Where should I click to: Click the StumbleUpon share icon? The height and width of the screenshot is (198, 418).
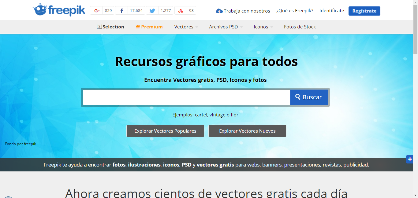(181, 11)
